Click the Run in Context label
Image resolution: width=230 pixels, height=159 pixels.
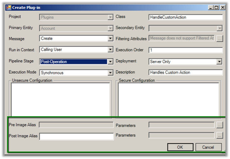click(22, 50)
